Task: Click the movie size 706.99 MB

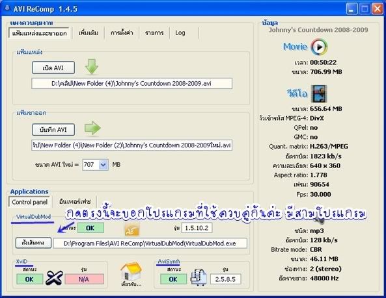Action: [x=326, y=72]
